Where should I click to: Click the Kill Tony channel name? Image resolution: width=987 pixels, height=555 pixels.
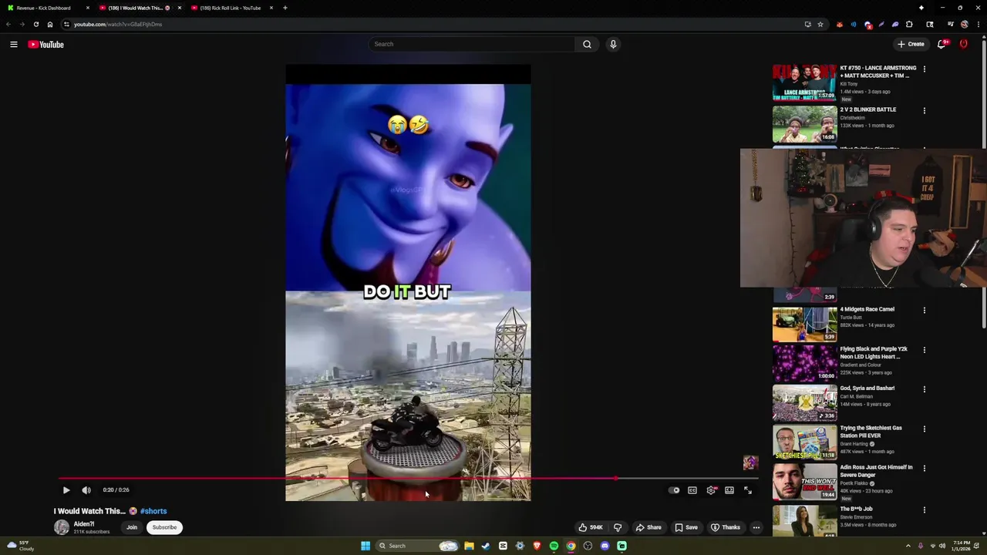[x=849, y=84]
